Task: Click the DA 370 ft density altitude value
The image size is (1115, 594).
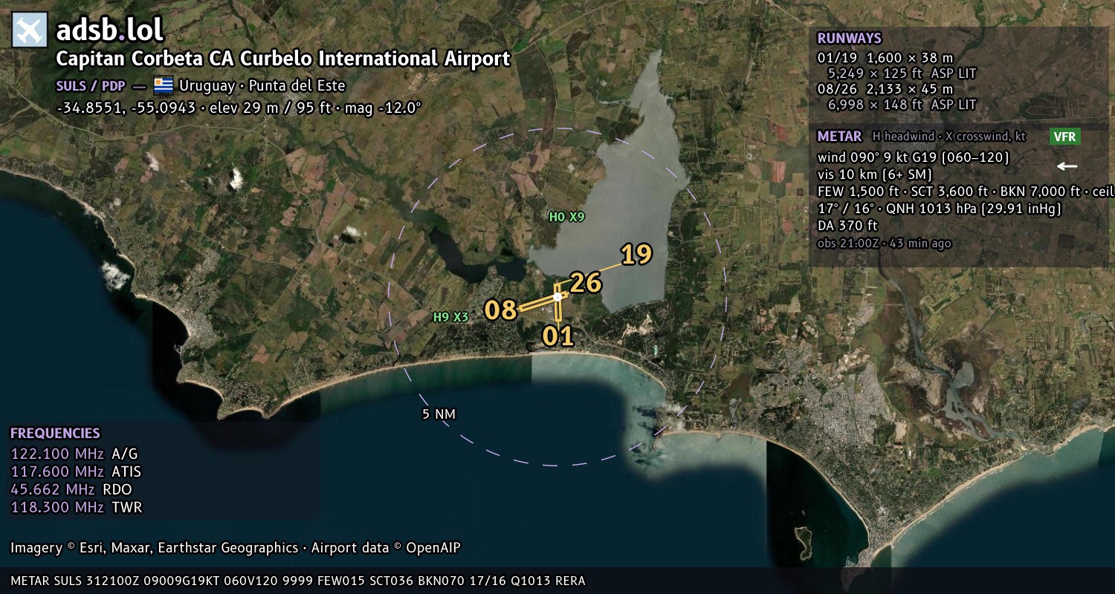Action: tap(847, 226)
